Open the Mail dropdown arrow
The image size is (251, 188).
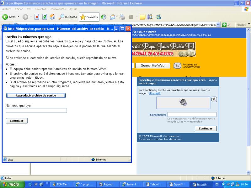pos(117,17)
